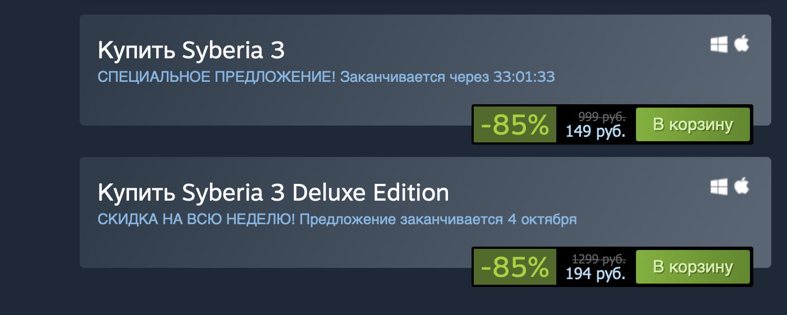Click the Windows icon in Deluxe Edition block
This screenshot has width=787, height=315.
[x=719, y=187]
